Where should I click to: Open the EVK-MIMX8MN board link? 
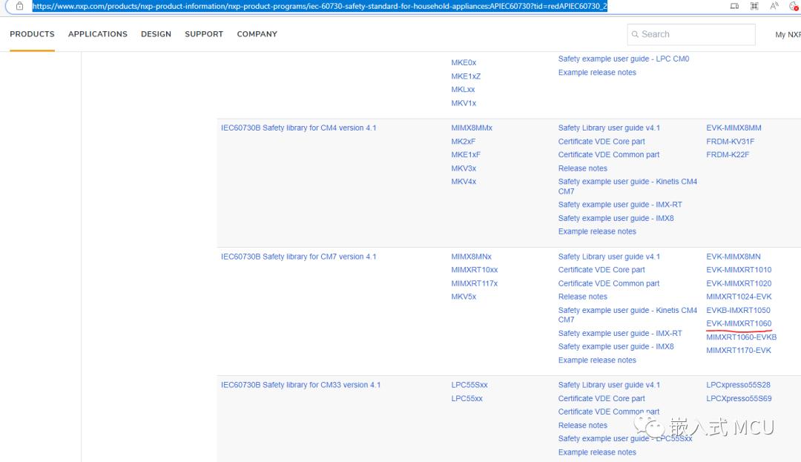[x=733, y=257]
